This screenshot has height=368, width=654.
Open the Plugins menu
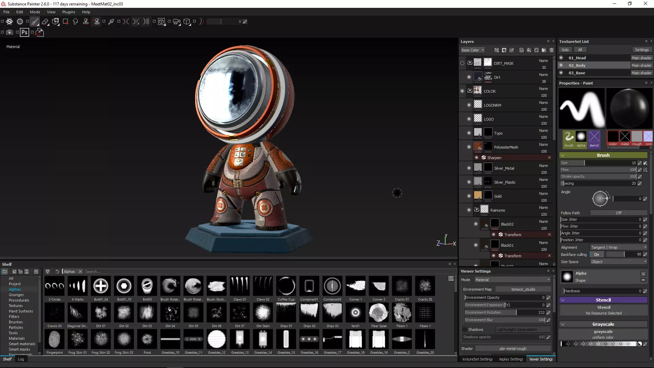68,12
